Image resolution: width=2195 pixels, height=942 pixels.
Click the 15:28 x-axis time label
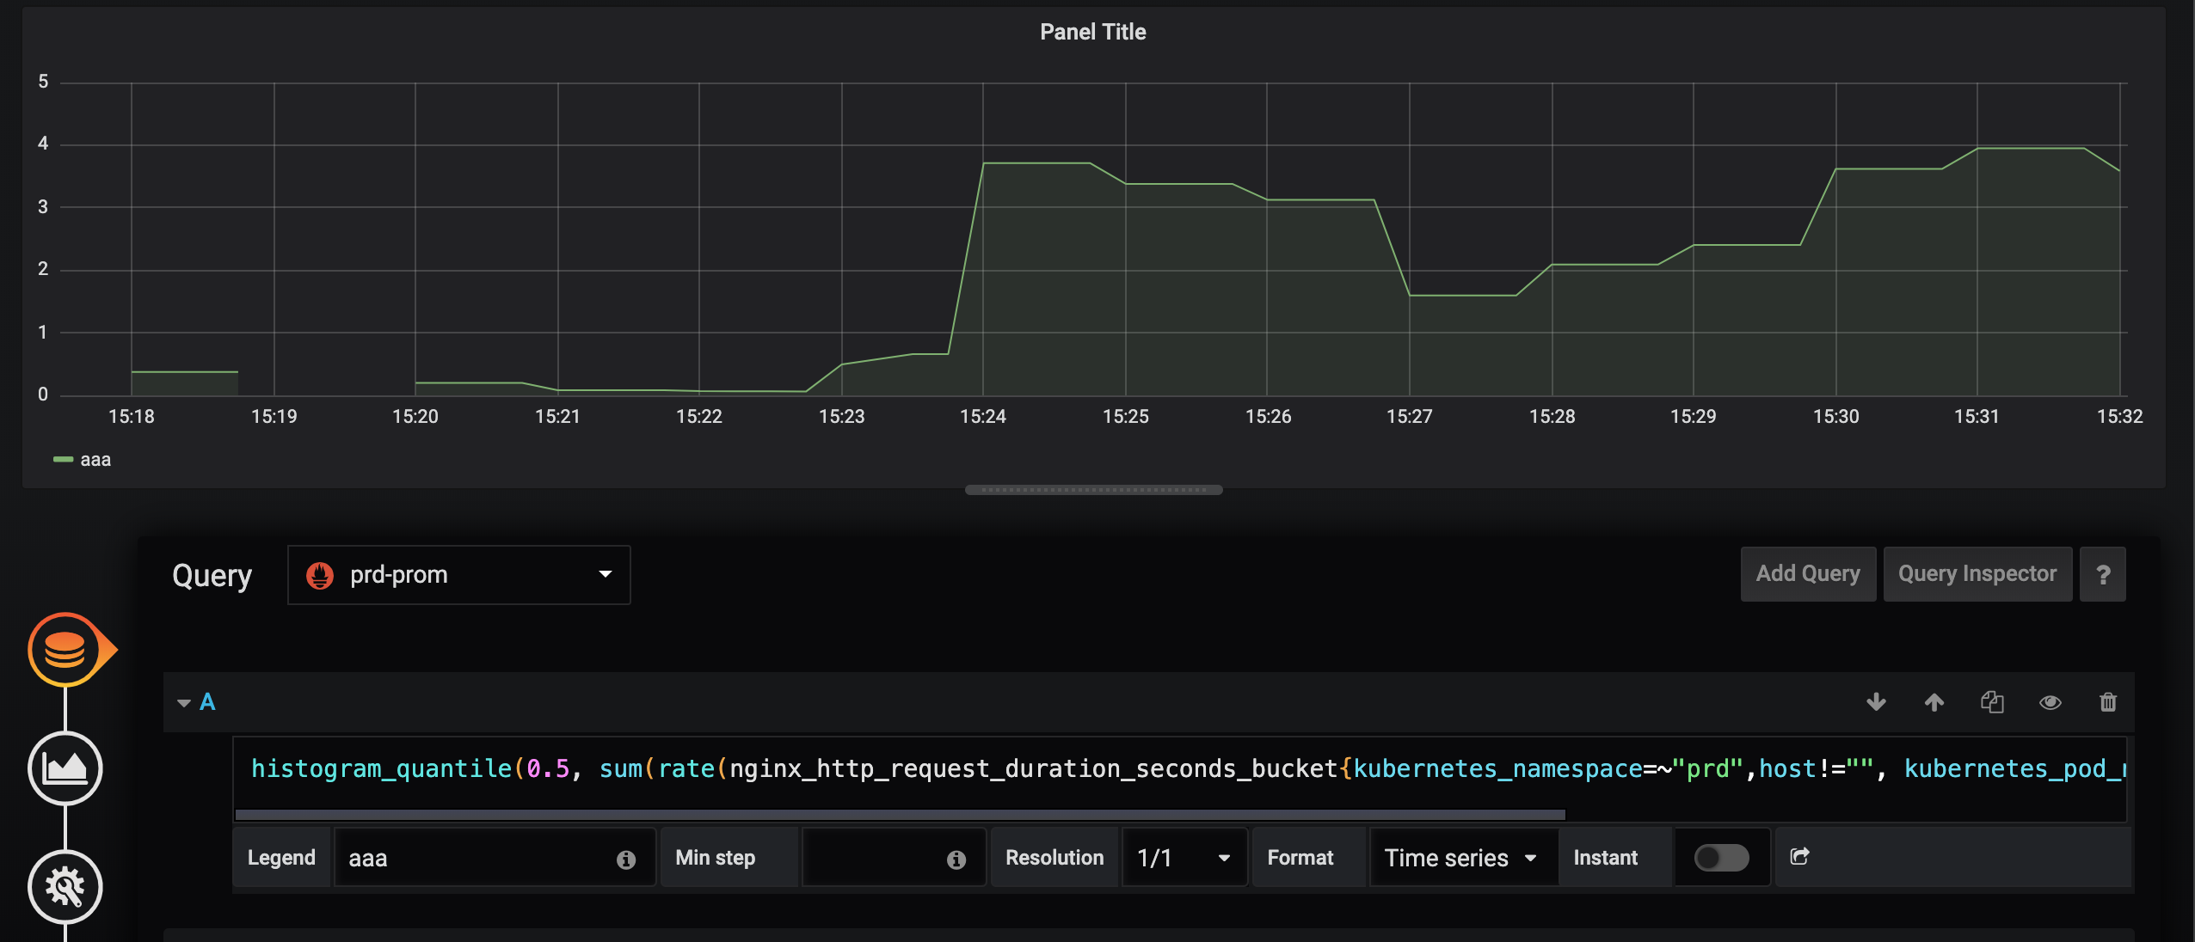1552,417
